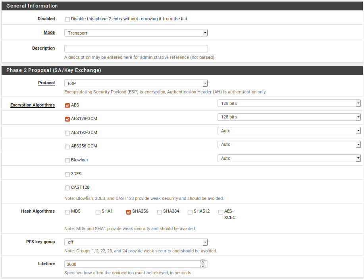Enable the Disabled checkbox for this phase 2 entry

(67, 19)
